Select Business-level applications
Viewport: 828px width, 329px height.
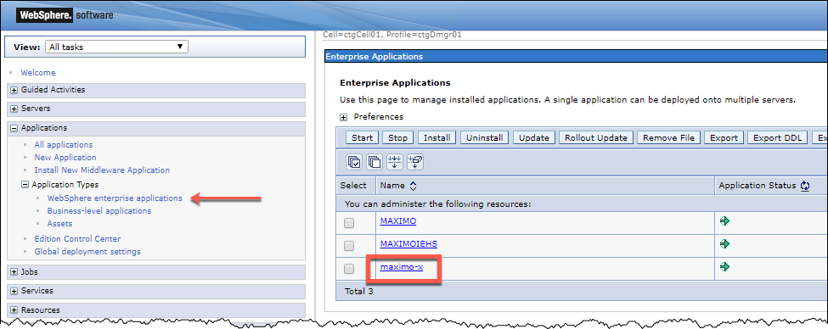tap(99, 211)
